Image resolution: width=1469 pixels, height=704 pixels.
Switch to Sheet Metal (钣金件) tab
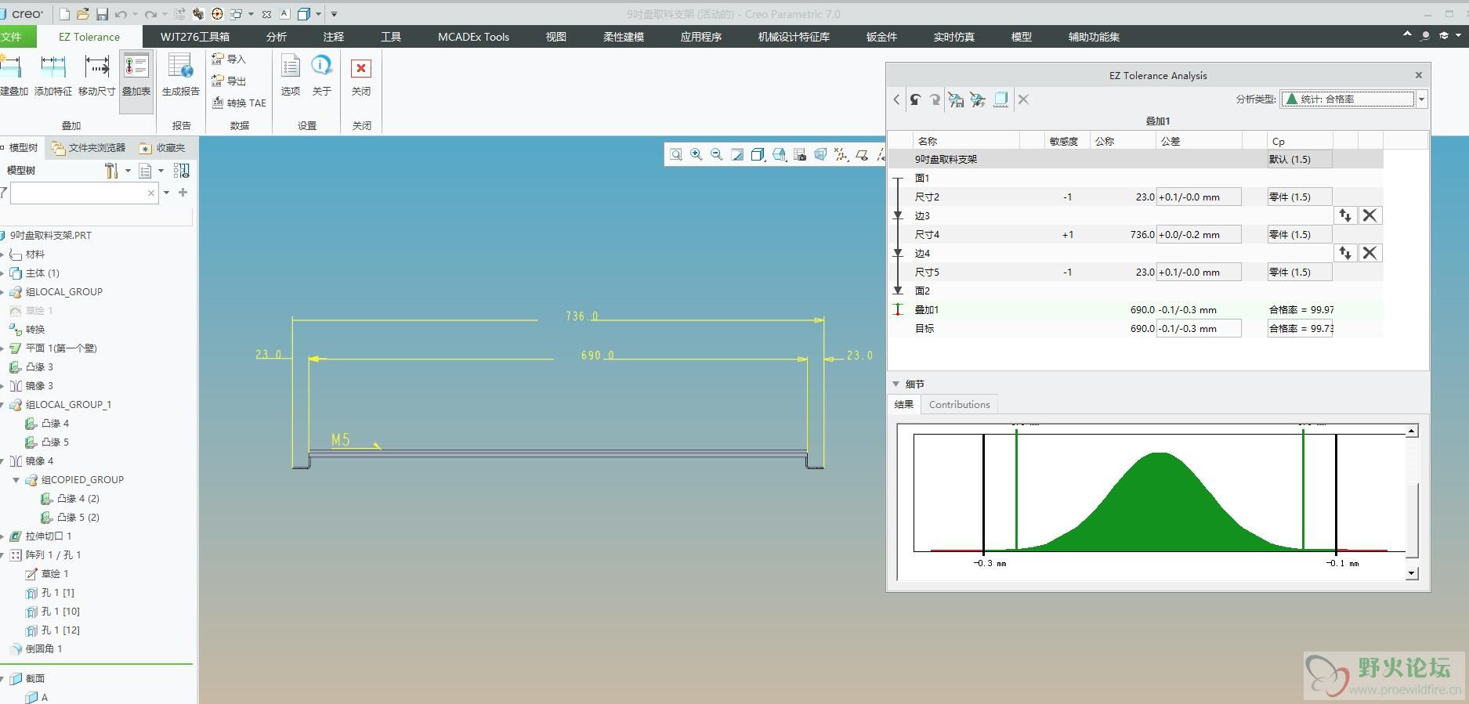pos(881,37)
